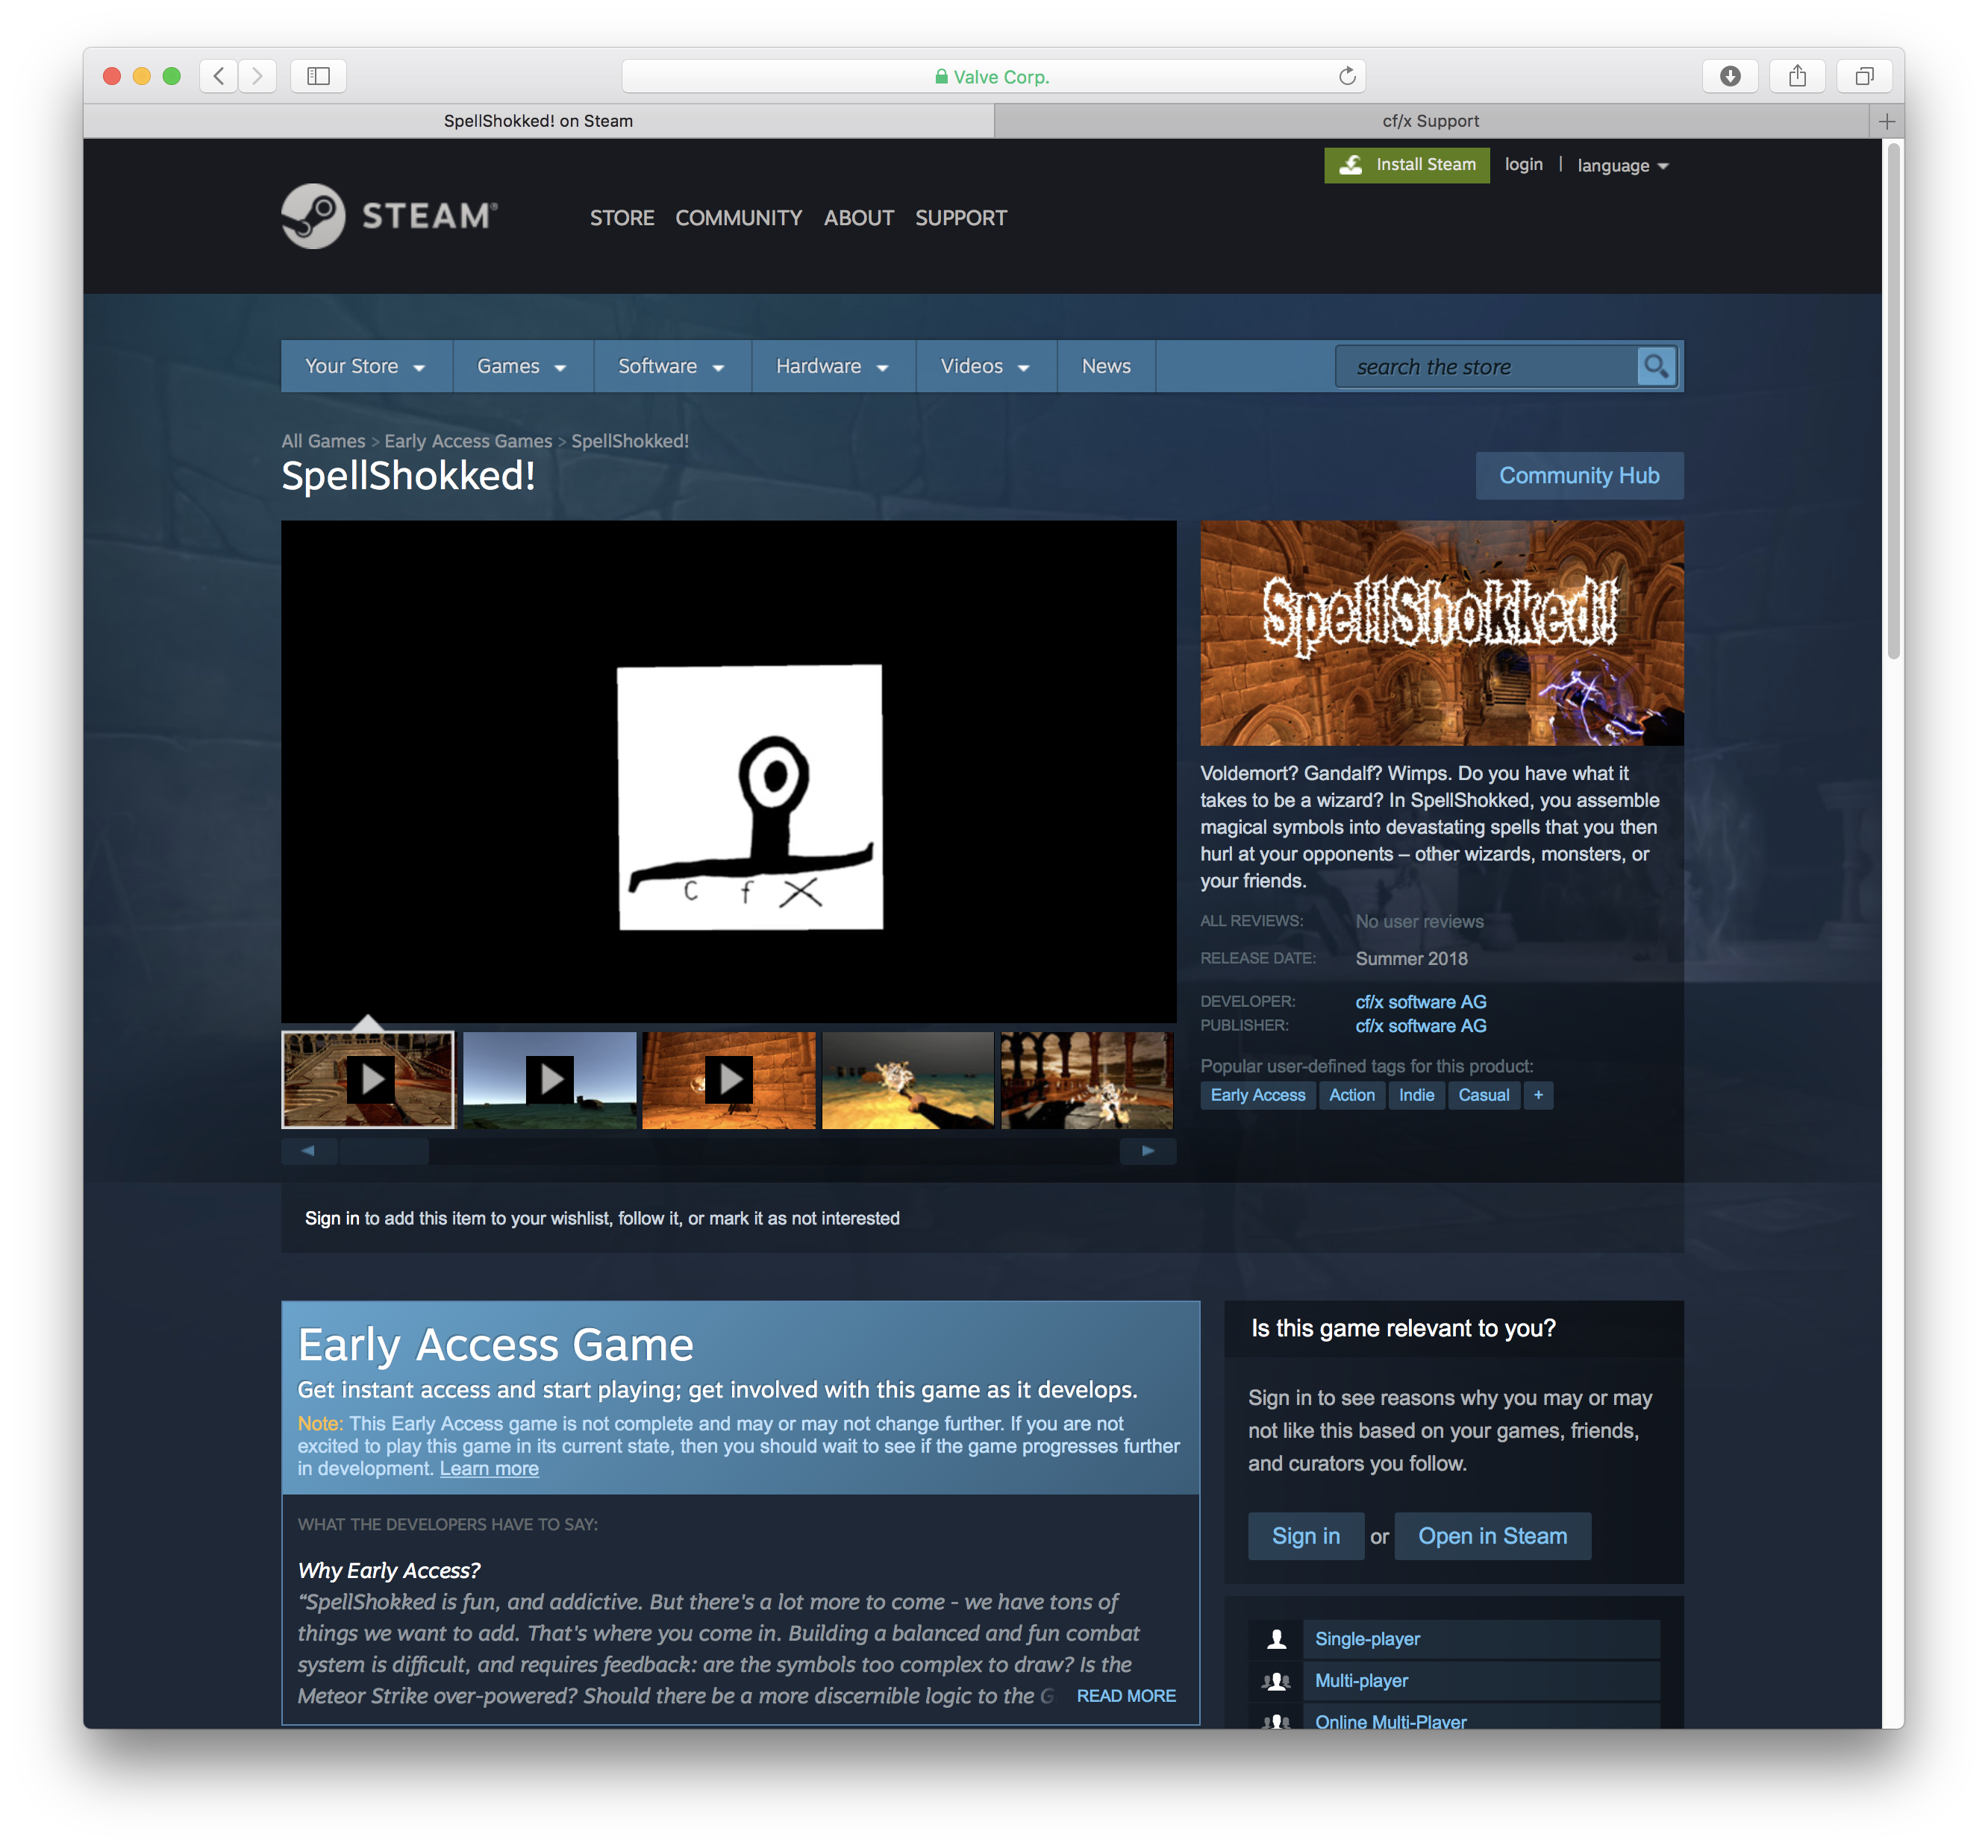Viewport: 1988px width, 1848px height.
Task: Click Open in Steam button
Action: click(1492, 1536)
